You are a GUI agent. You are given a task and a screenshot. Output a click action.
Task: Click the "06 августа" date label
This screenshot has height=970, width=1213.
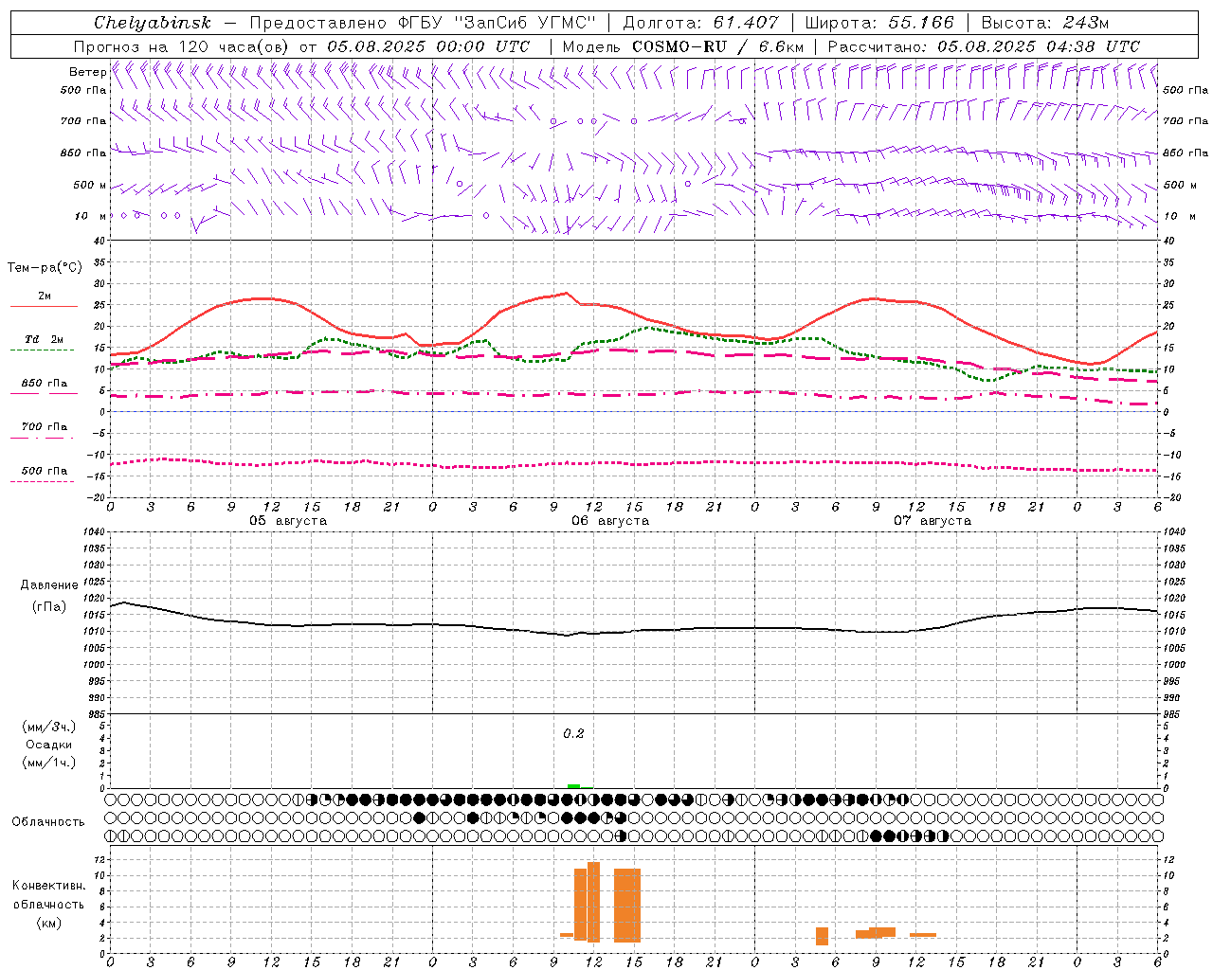tap(610, 521)
